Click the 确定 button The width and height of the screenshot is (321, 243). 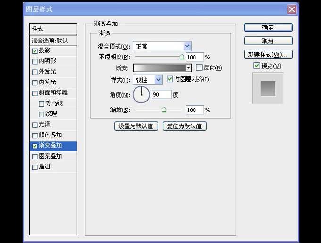tap(268, 28)
